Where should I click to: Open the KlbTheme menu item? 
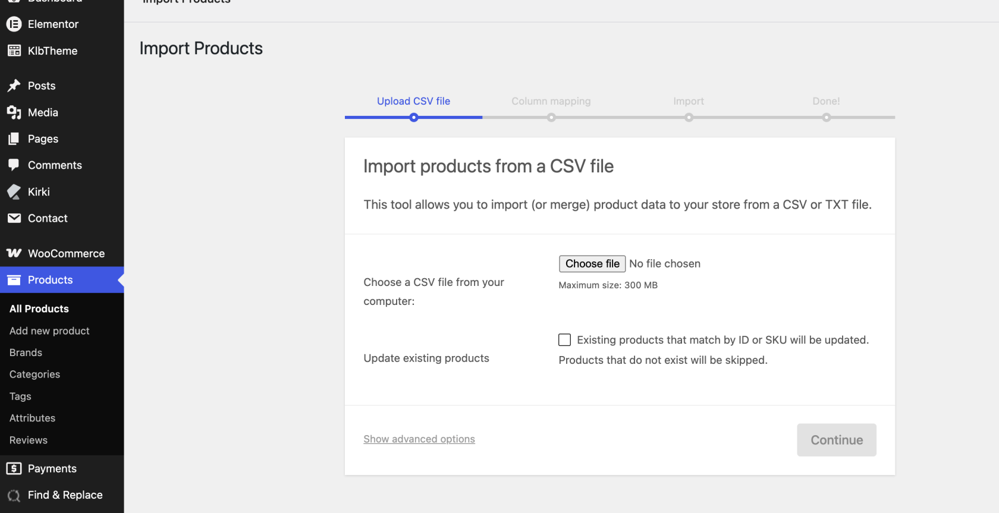[62, 51]
